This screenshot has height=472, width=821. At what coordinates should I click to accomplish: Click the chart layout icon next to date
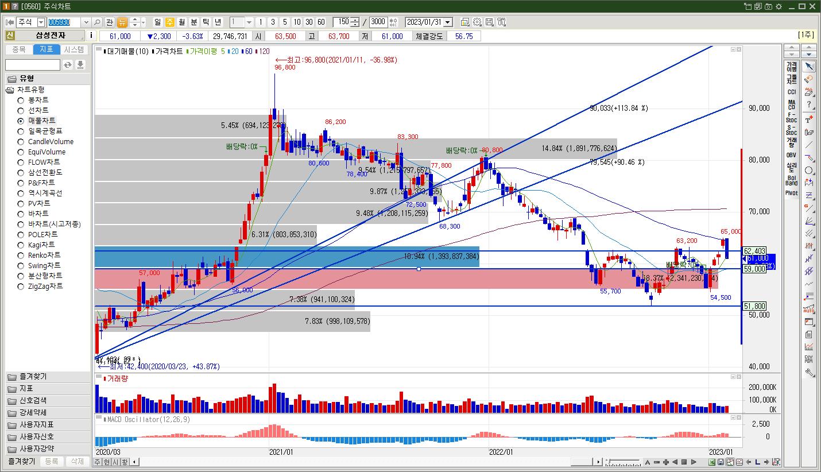point(465,22)
